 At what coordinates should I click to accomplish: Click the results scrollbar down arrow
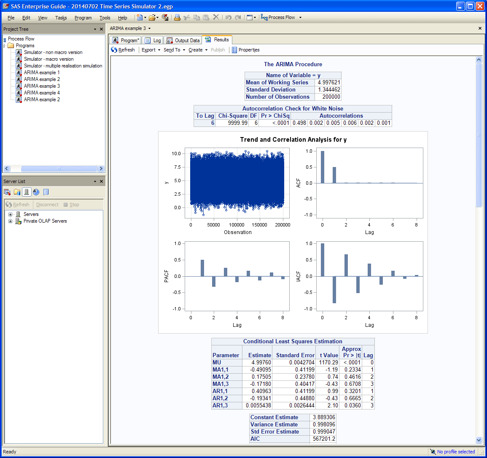pyautogui.click(x=479, y=440)
